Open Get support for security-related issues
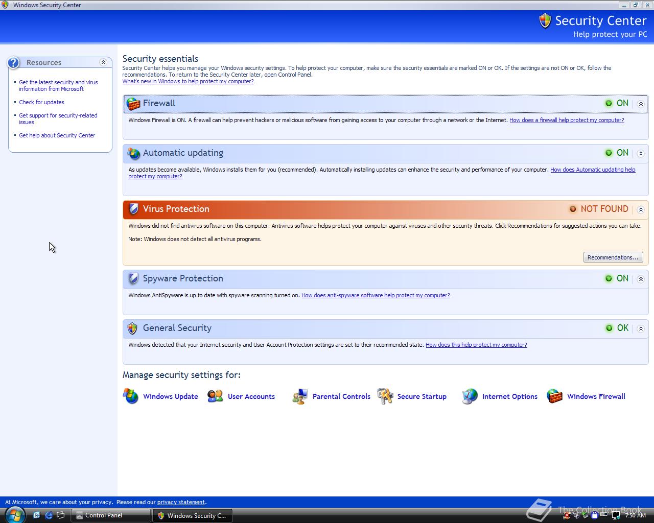The image size is (654, 523). [x=58, y=118]
